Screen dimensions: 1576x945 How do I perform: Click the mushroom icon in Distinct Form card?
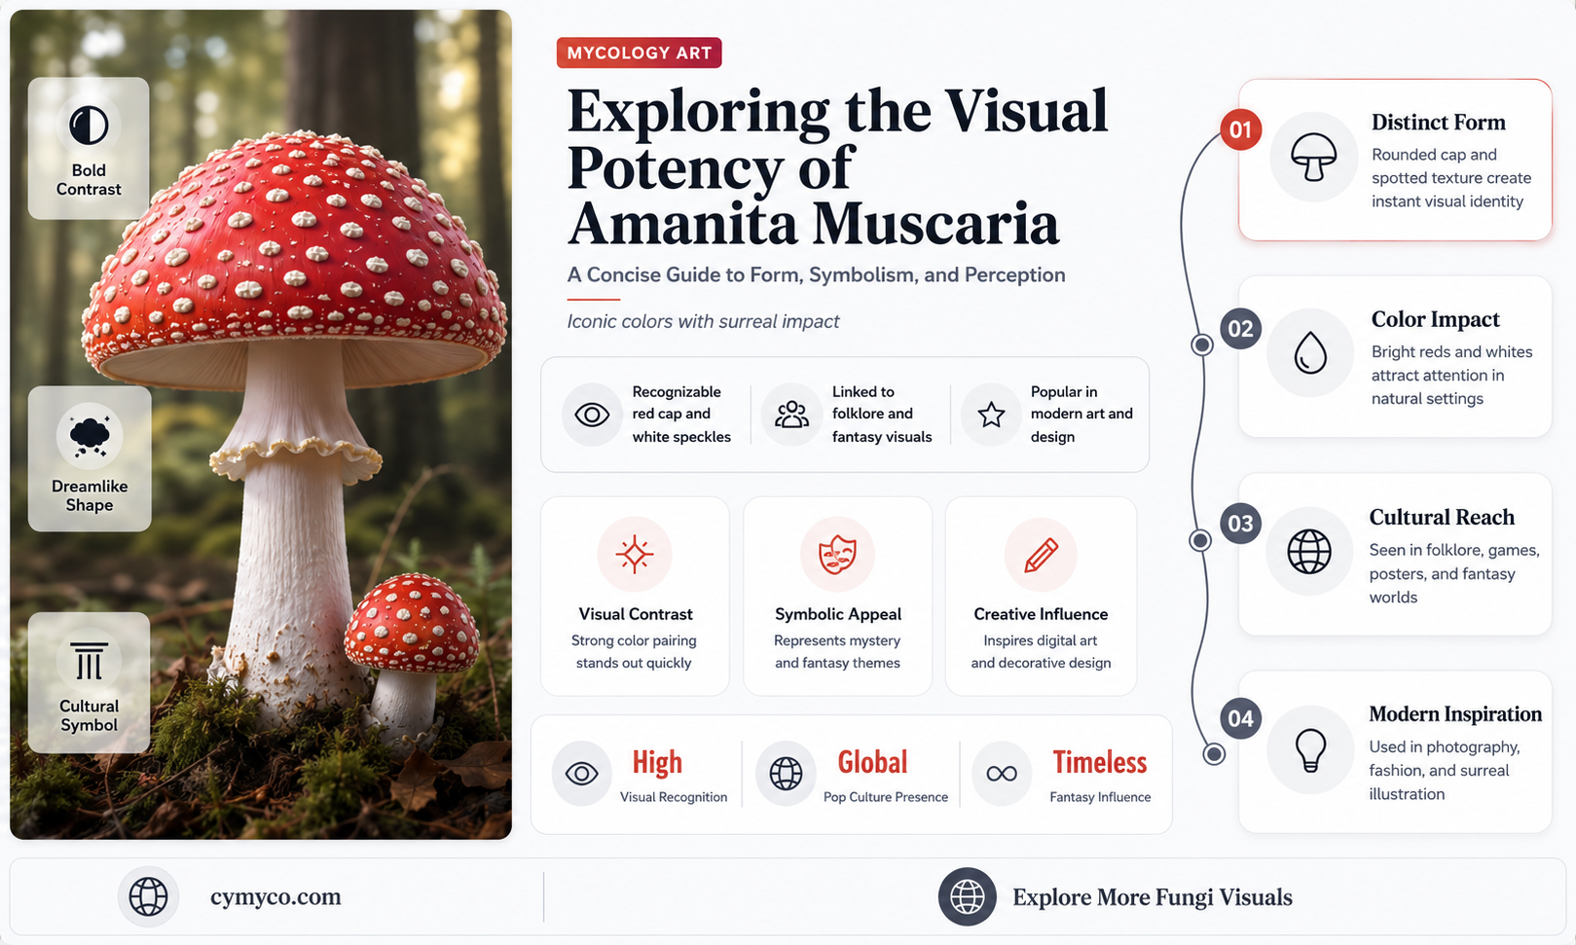1313,158
